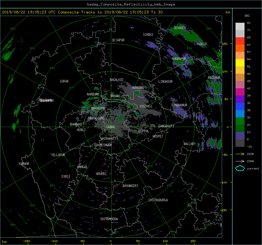Select the blue 36 dBZ color swatch
262x245 pixels.
pos(240,106)
